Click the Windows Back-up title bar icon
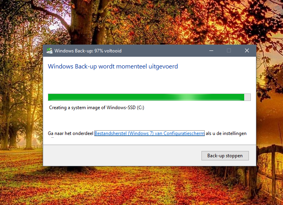The image size is (283, 205). click(x=49, y=50)
